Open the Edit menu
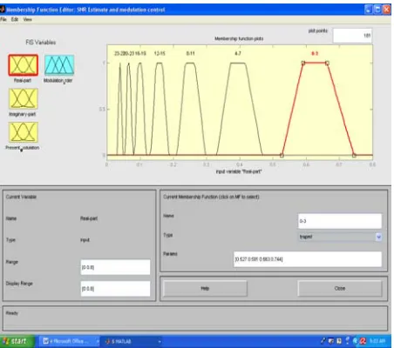Viewport: 394px width, 348px height. [x=15, y=19]
